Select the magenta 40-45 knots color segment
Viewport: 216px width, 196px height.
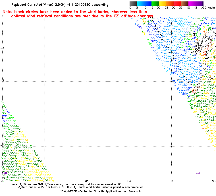pos(192,3)
